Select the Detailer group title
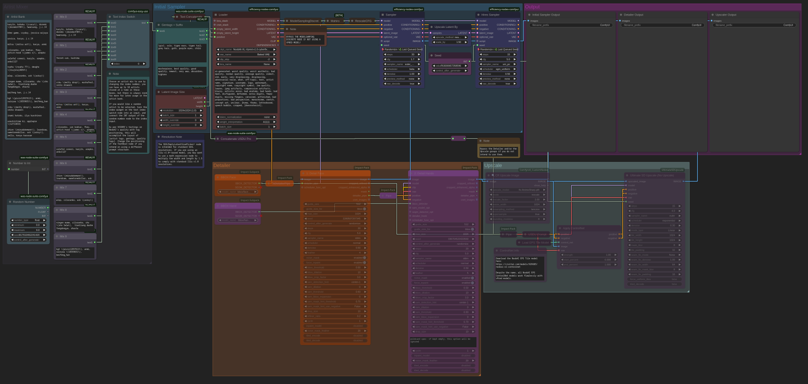The image size is (808, 384). (x=222, y=165)
